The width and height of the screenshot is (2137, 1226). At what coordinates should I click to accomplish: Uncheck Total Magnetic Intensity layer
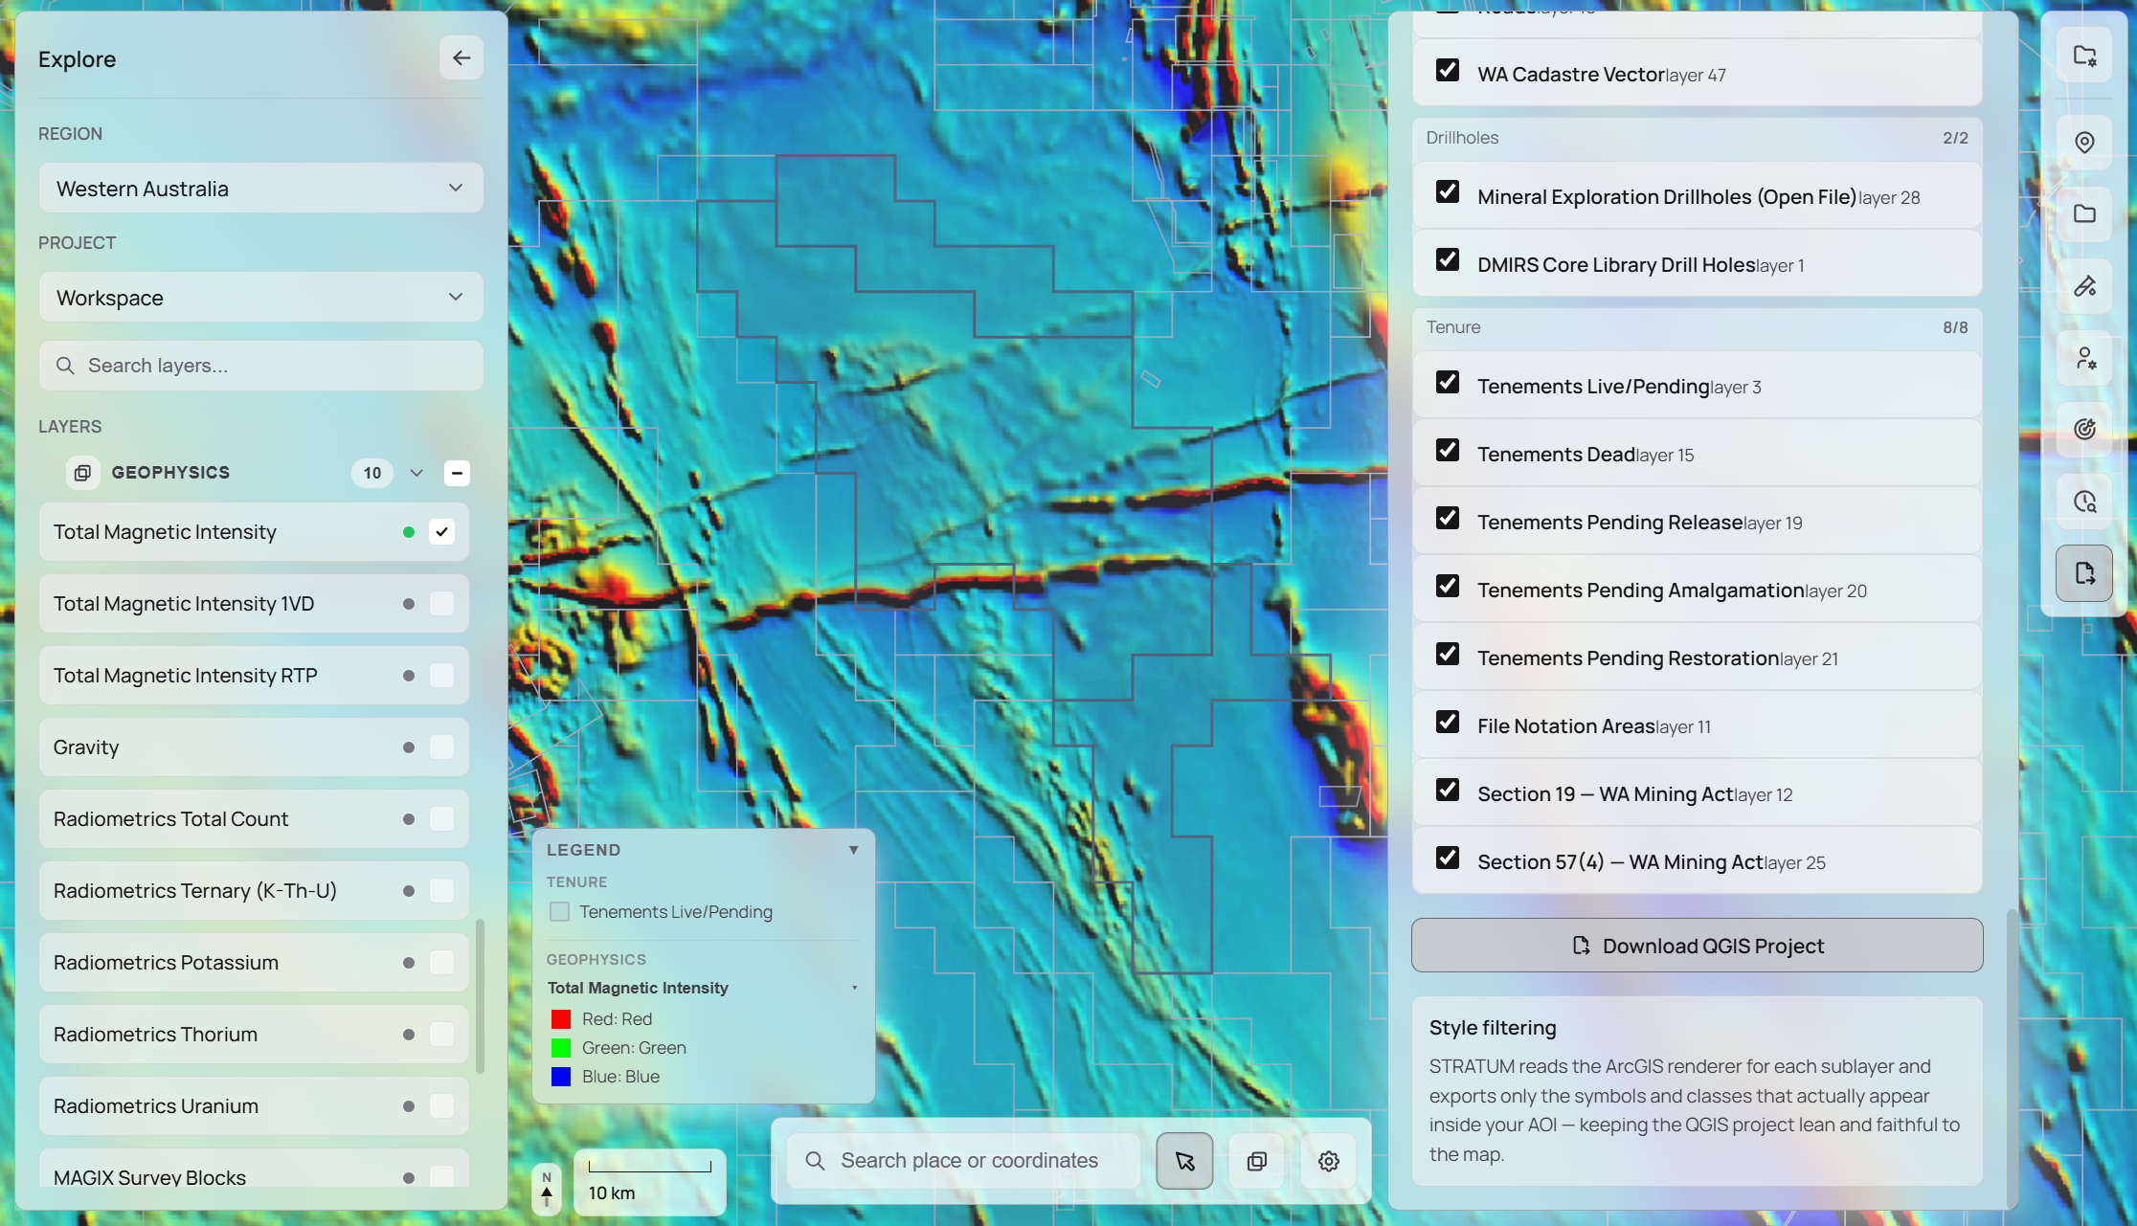tap(441, 532)
